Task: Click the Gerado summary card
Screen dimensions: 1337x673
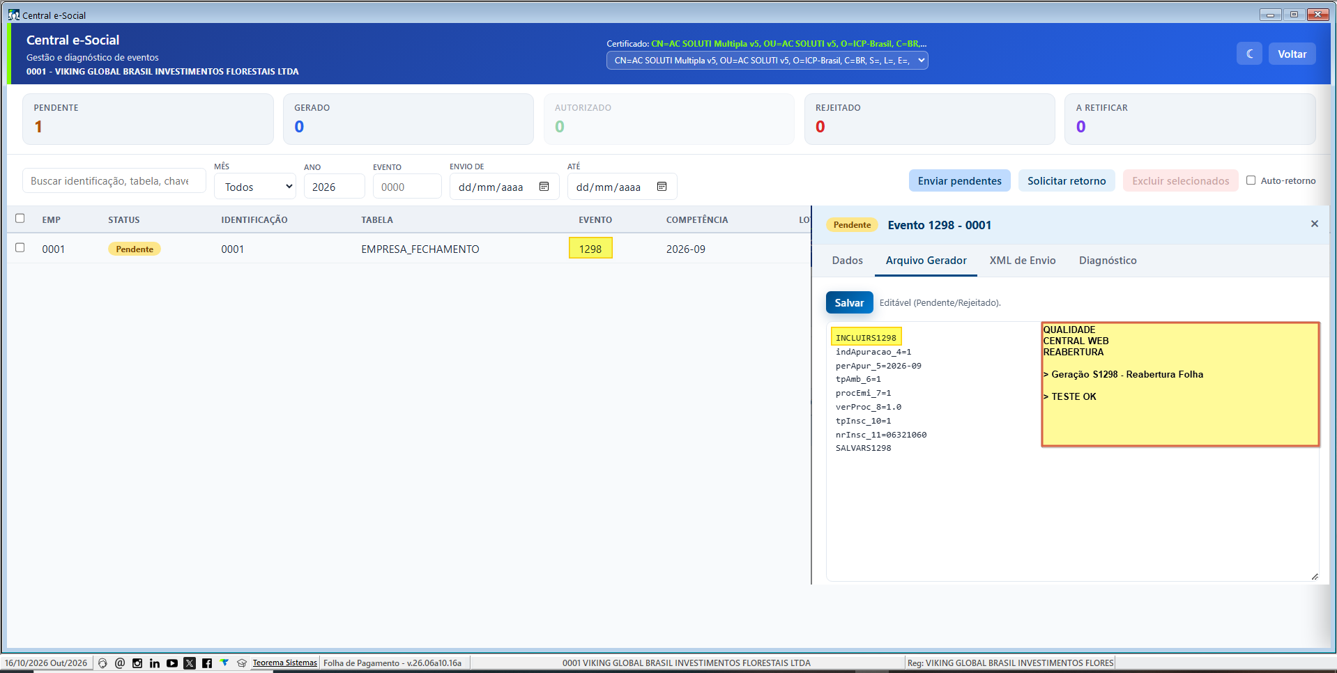Action: pos(408,119)
